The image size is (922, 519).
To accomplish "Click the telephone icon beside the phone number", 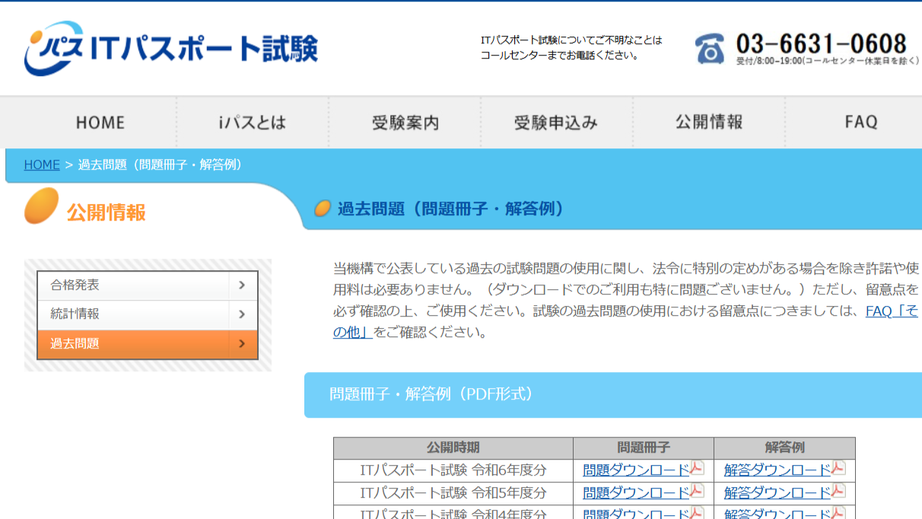I will pyautogui.click(x=709, y=49).
